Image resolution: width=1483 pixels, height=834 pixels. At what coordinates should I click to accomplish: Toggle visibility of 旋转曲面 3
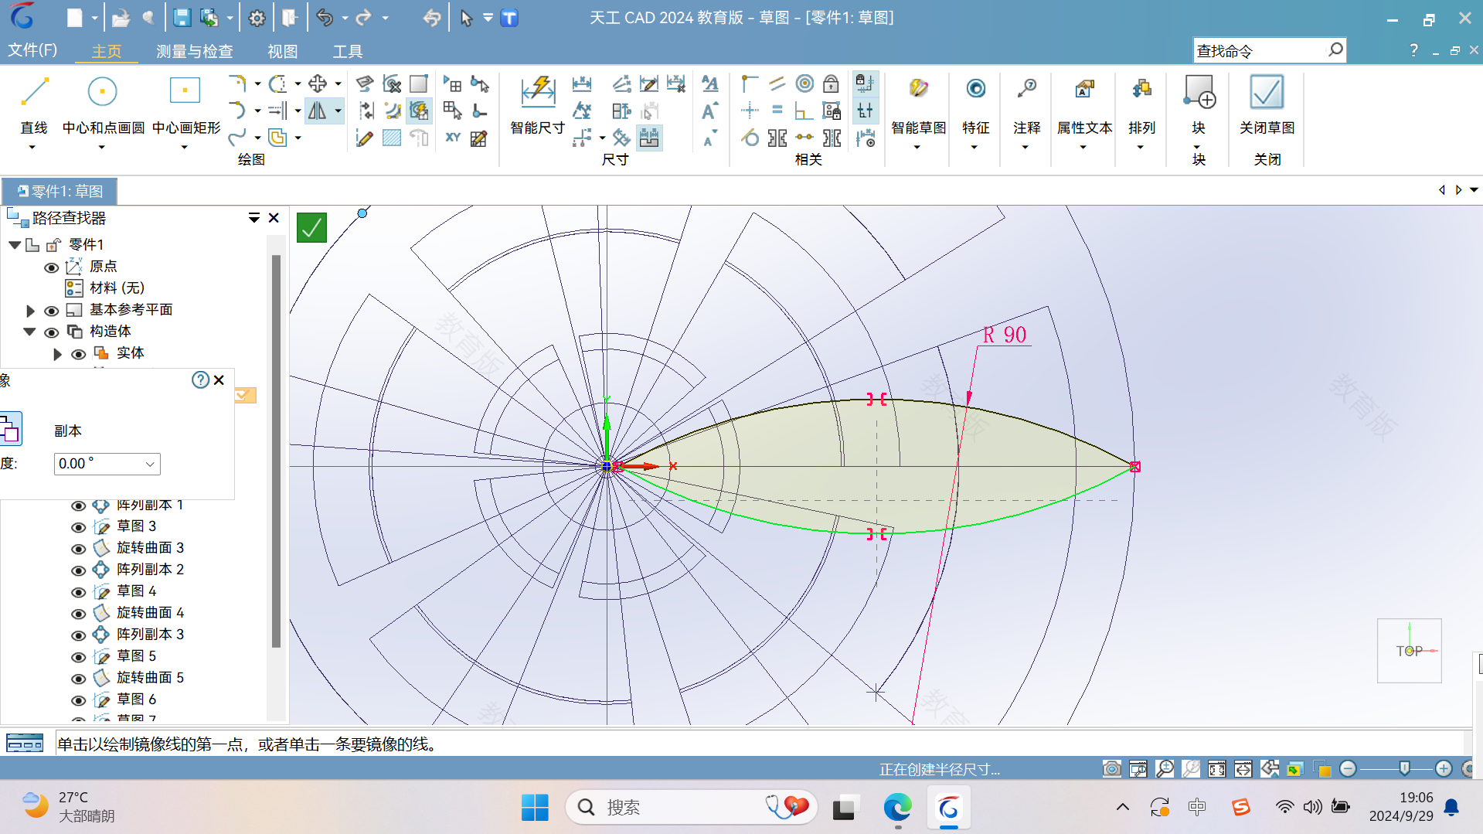pyautogui.click(x=78, y=549)
